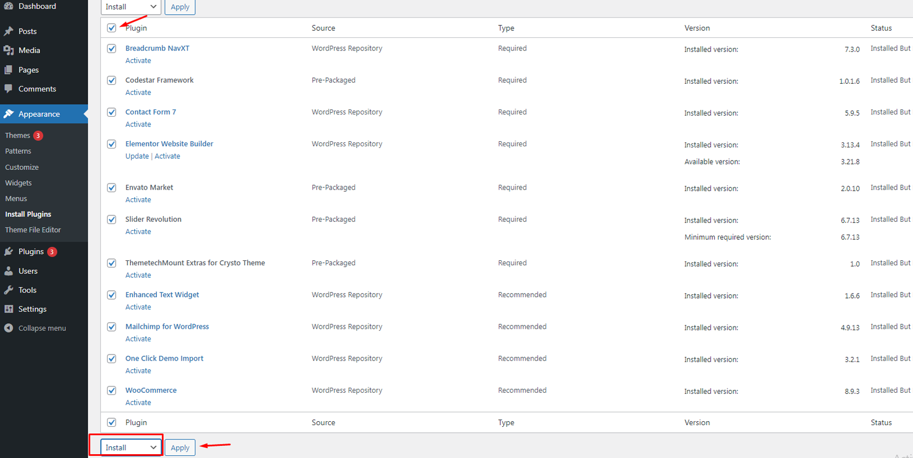Click the Users person icon

coord(9,271)
